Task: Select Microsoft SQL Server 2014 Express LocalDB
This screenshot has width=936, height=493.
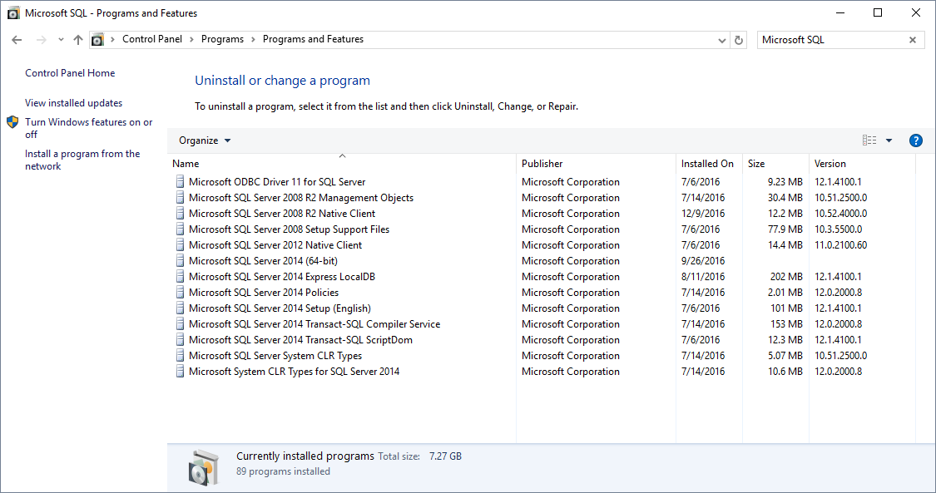Action: 282,277
